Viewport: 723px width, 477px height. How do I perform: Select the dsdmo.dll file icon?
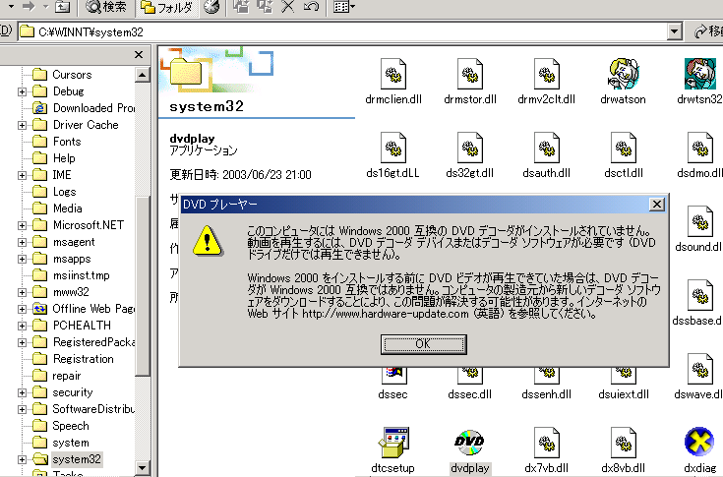[x=700, y=148]
